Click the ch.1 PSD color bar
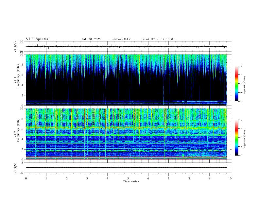This screenshot has width=259, height=200. (237, 84)
